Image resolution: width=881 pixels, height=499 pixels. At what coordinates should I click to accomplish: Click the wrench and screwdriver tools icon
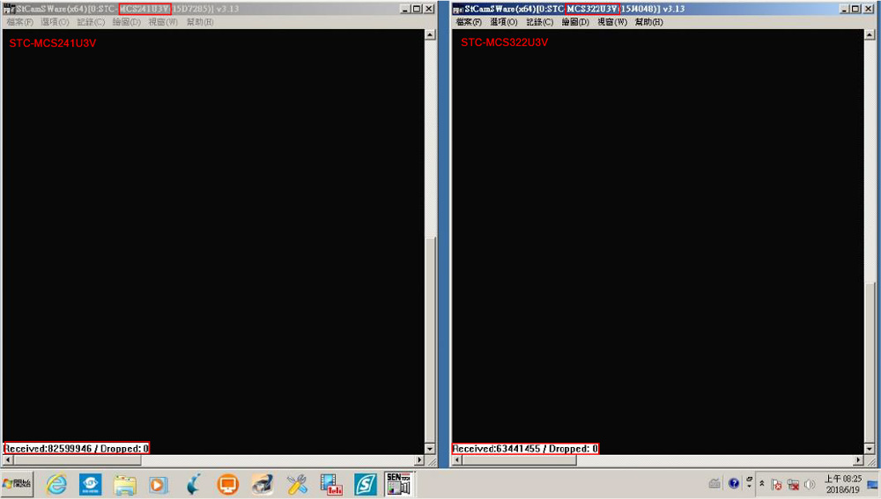[297, 483]
